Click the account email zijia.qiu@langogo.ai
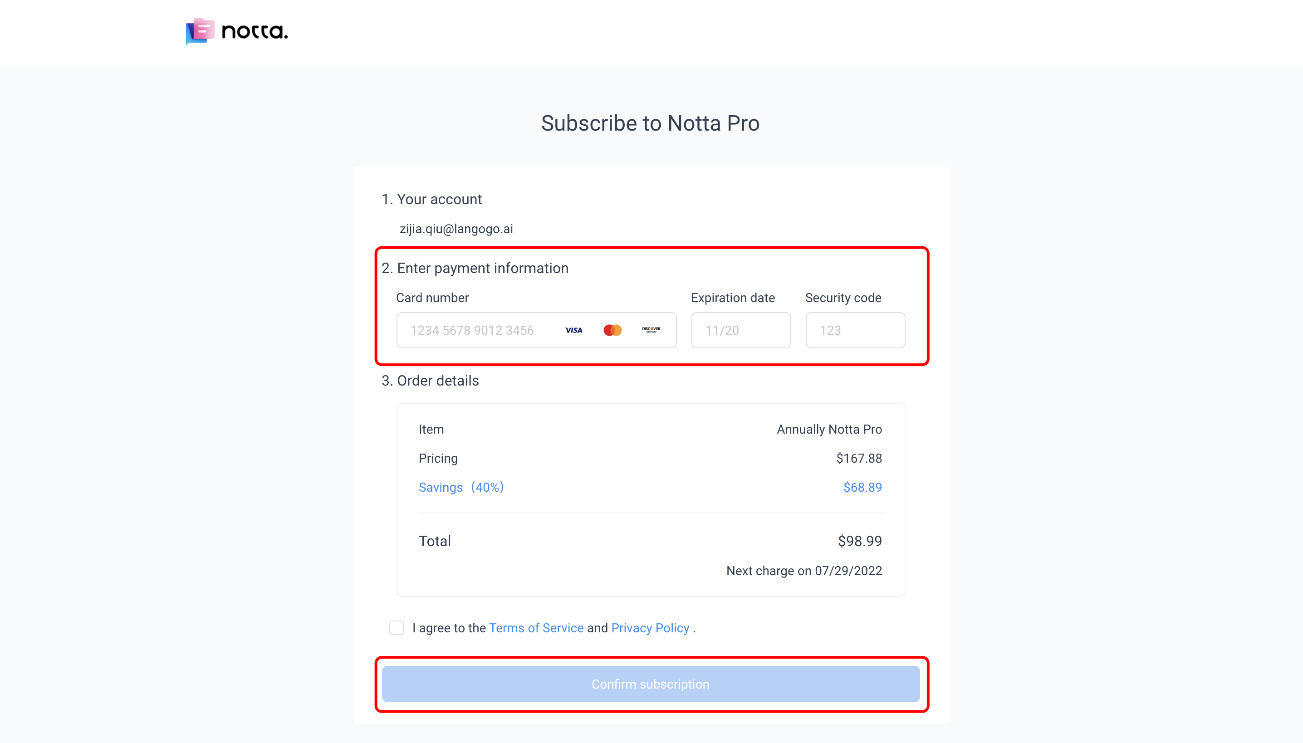1303x743 pixels. 456,229
